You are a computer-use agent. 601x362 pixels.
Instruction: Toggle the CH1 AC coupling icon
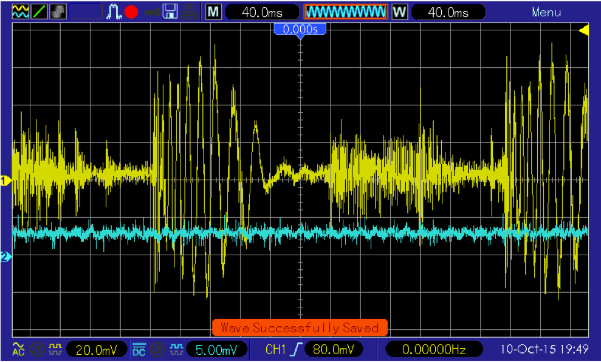coord(18,349)
